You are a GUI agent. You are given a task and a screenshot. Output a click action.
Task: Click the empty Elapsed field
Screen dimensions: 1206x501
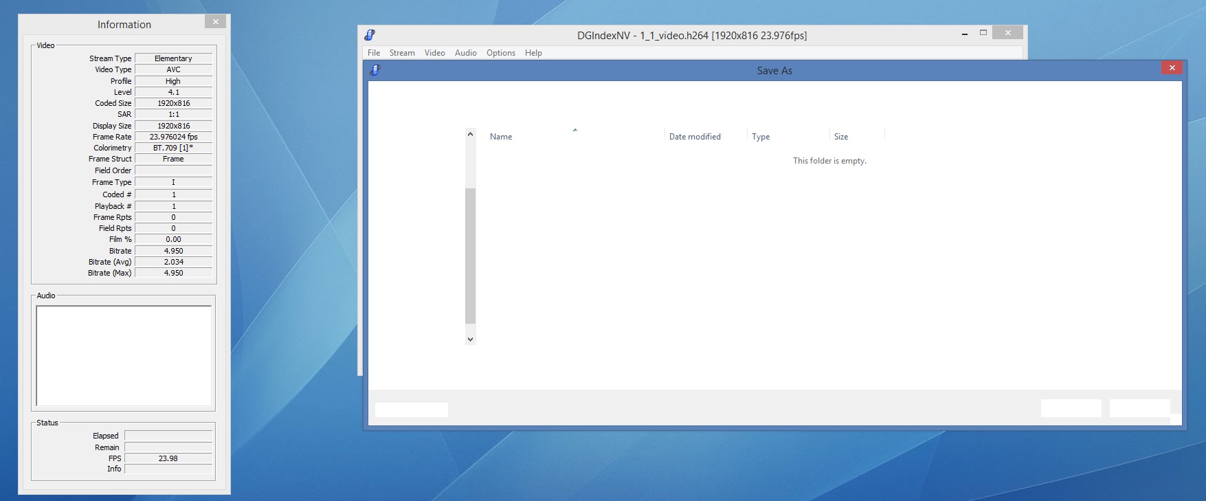pos(168,436)
